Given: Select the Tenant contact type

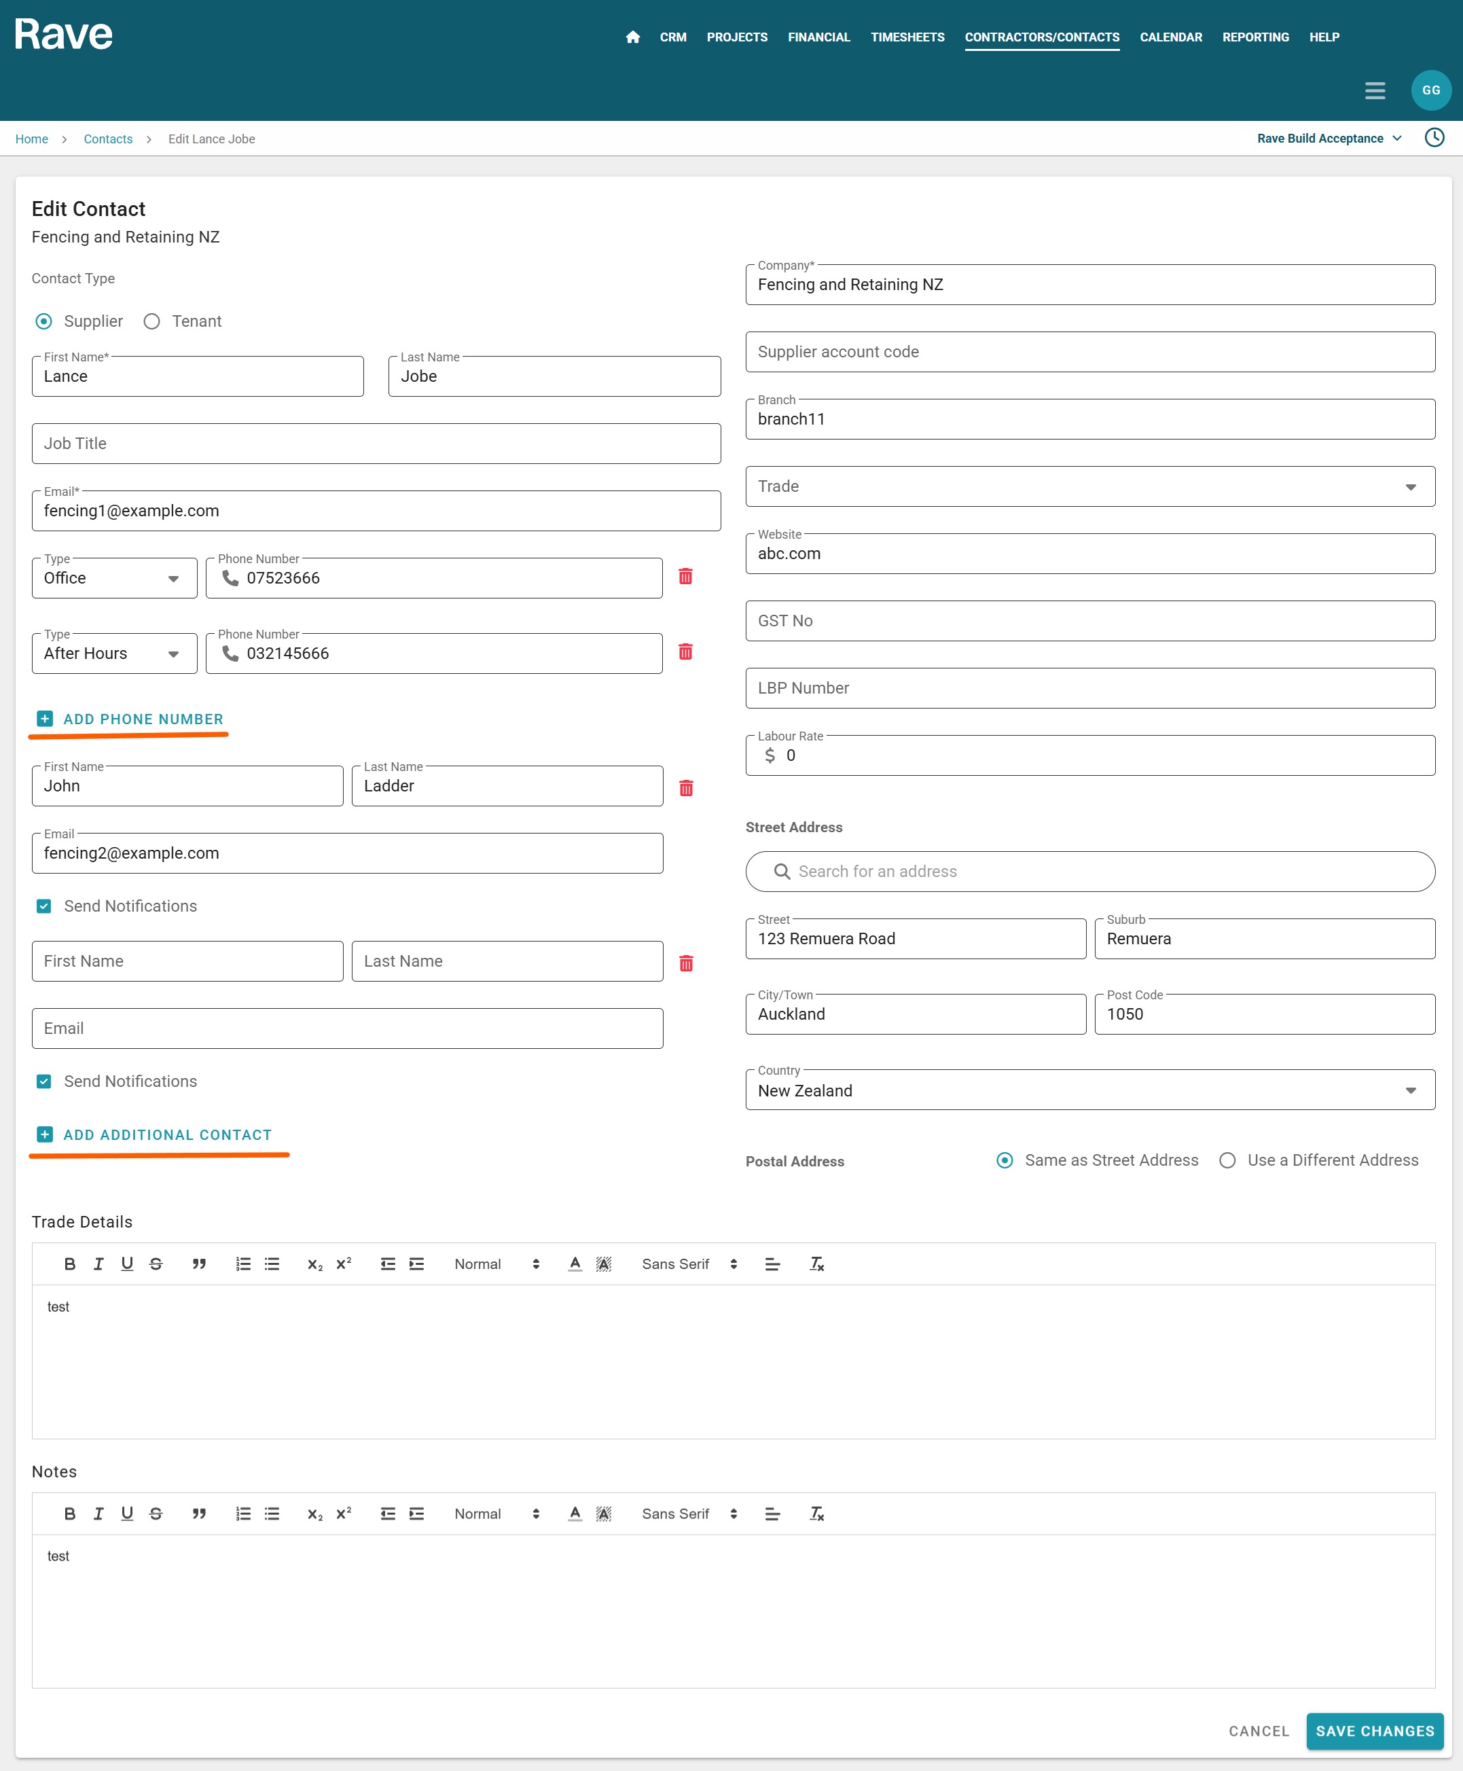Looking at the screenshot, I should point(151,321).
